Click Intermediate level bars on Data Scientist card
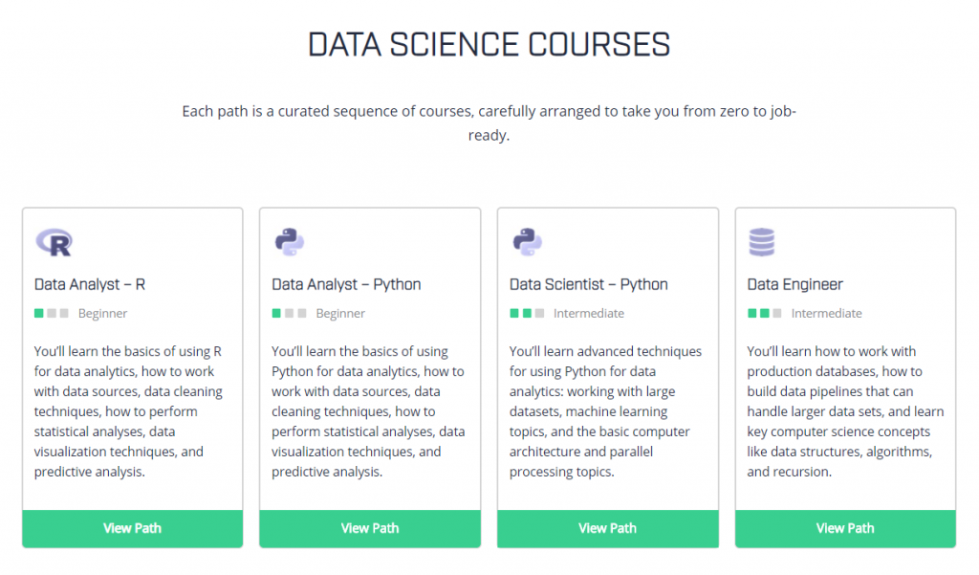Image resolution: width=979 pixels, height=575 pixels. point(527,313)
